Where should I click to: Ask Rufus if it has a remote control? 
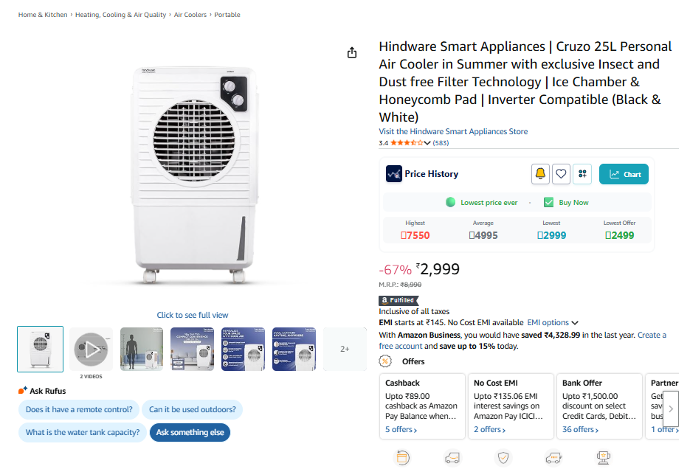click(x=79, y=409)
